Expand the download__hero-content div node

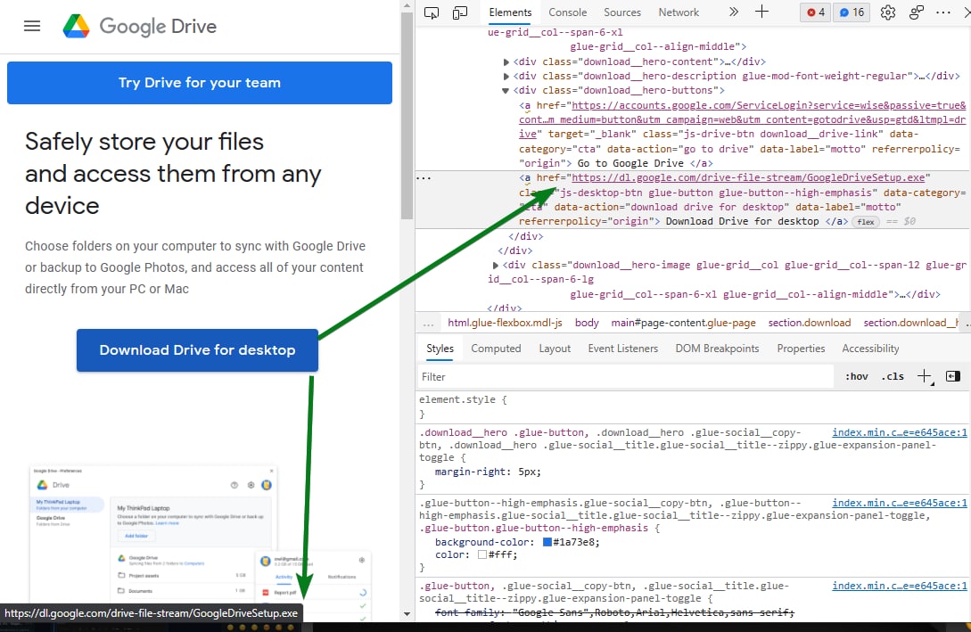pyautogui.click(x=506, y=62)
